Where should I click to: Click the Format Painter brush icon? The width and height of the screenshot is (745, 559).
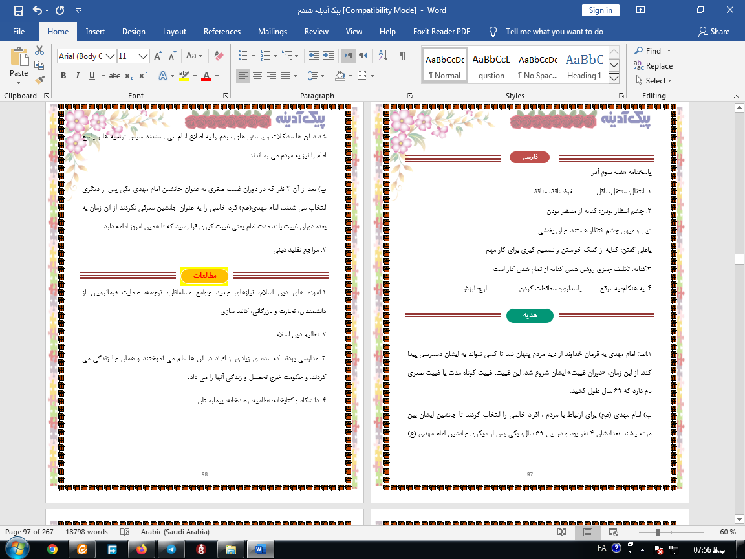39,80
